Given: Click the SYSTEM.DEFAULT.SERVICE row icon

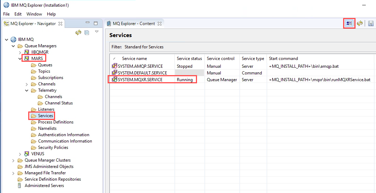Looking at the screenshot, I should click(115, 73).
